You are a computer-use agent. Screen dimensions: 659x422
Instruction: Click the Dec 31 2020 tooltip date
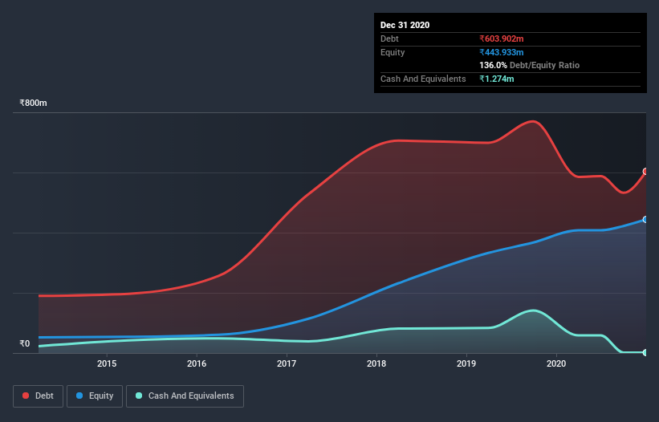coord(405,25)
